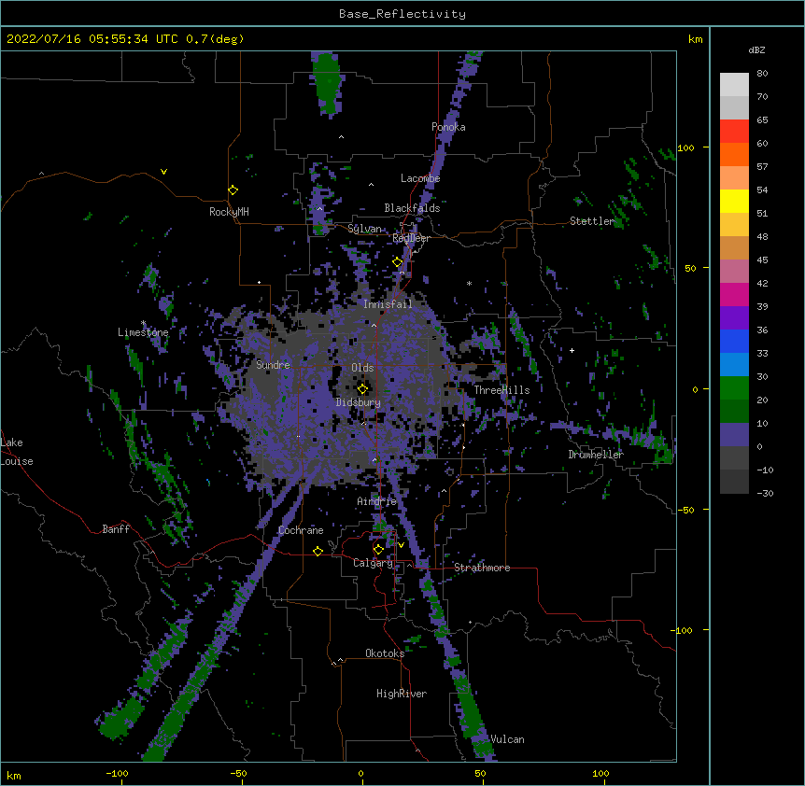Click the asterisk marker above Limestone label
The height and width of the screenshot is (786, 805).
pos(143,323)
